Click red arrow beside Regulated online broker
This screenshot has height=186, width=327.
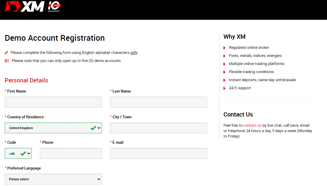[224, 48]
